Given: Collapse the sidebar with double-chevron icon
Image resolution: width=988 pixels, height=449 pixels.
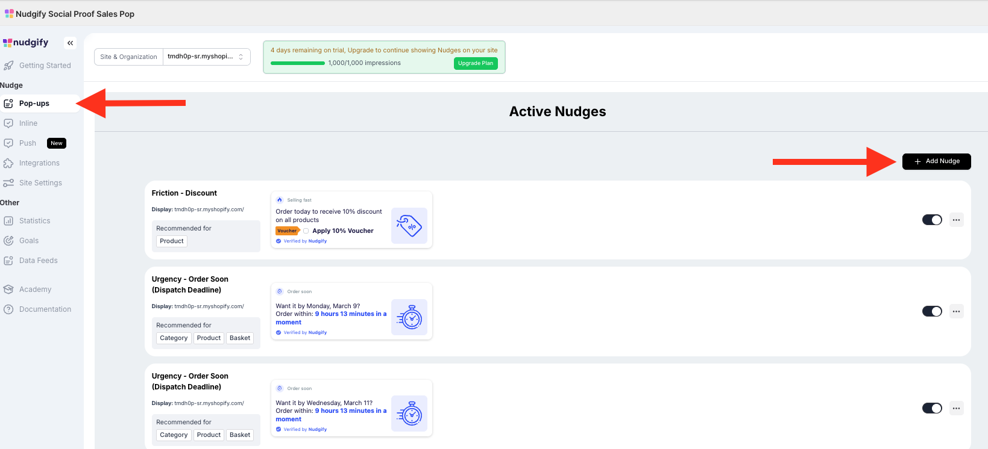Looking at the screenshot, I should click(x=71, y=43).
